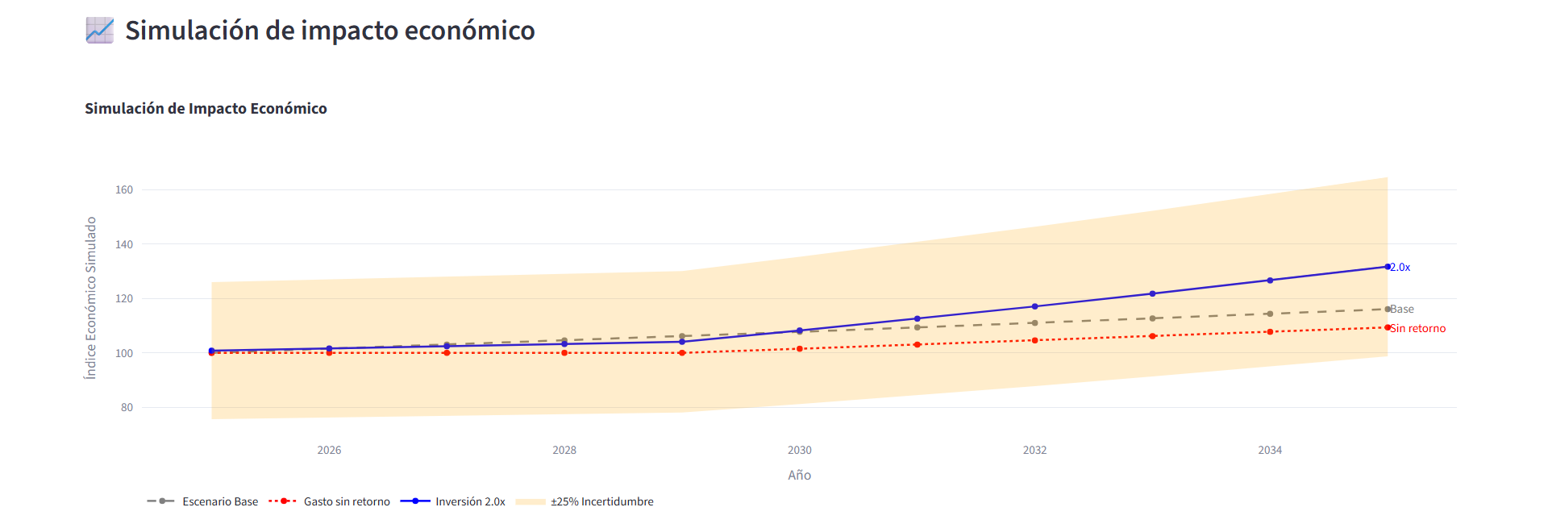
Task: Toggle the ±25% Incertidumbre legend label
Action: pos(601,501)
